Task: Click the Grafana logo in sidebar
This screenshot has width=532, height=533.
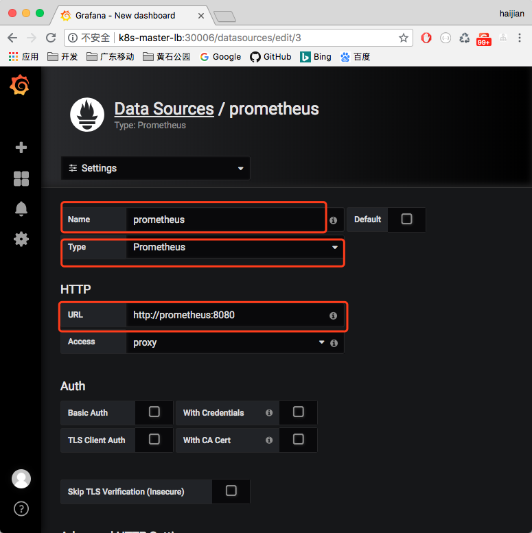Action: tap(20, 84)
